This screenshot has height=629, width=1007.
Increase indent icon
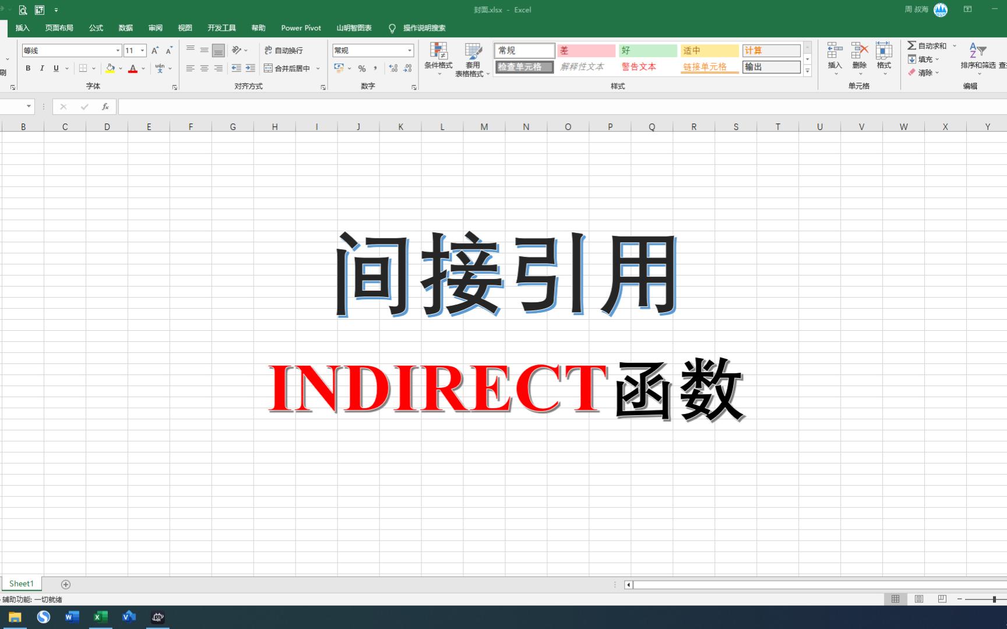coord(250,68)
